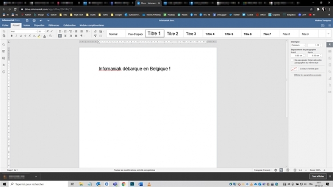Open paragraph settings icon in right sidebar
Screen dimensions: 333x187
(329, 45)
